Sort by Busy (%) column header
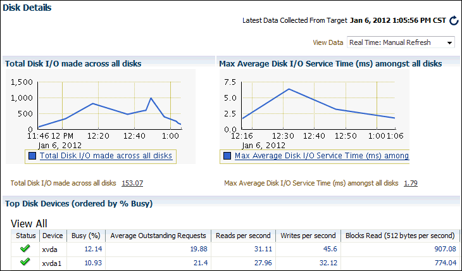462x271 pixels. [84, 236]
